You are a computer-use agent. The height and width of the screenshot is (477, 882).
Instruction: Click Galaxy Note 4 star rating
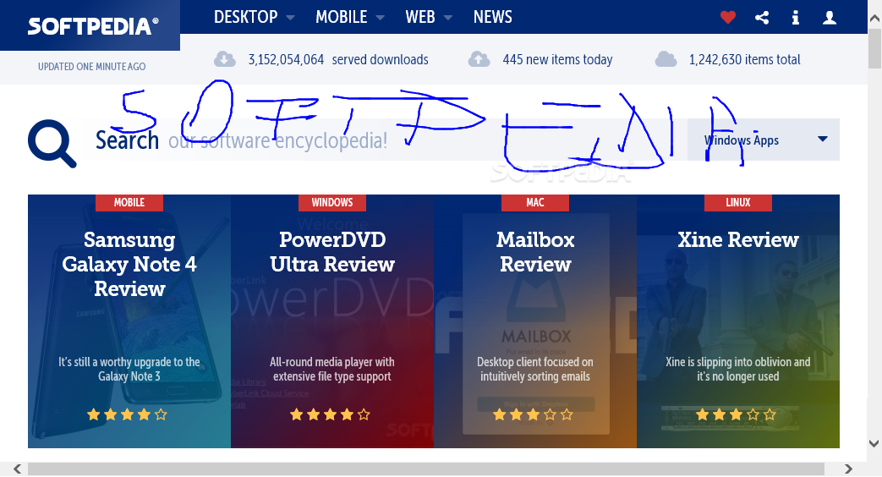coord(127,414)
